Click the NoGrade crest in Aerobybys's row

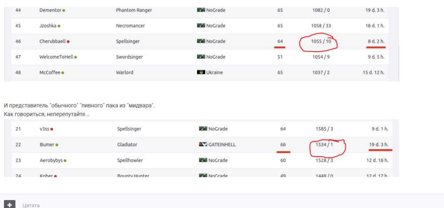pyautogui.click(x=203, y=160)
